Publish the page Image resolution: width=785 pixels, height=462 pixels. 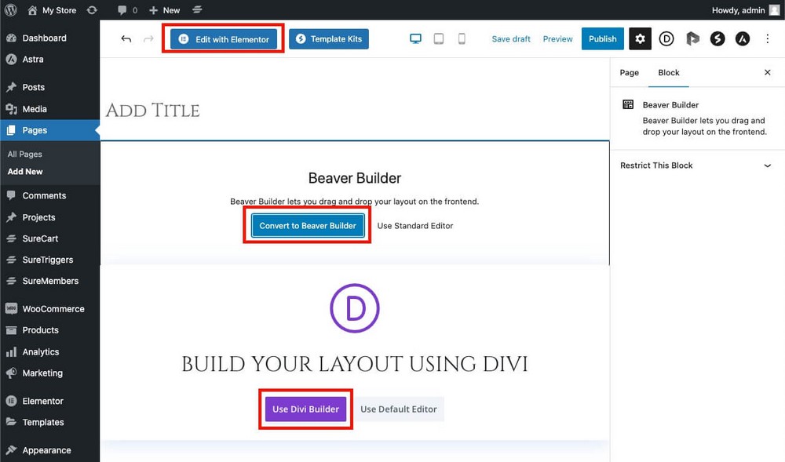click(x=603, y=39)
